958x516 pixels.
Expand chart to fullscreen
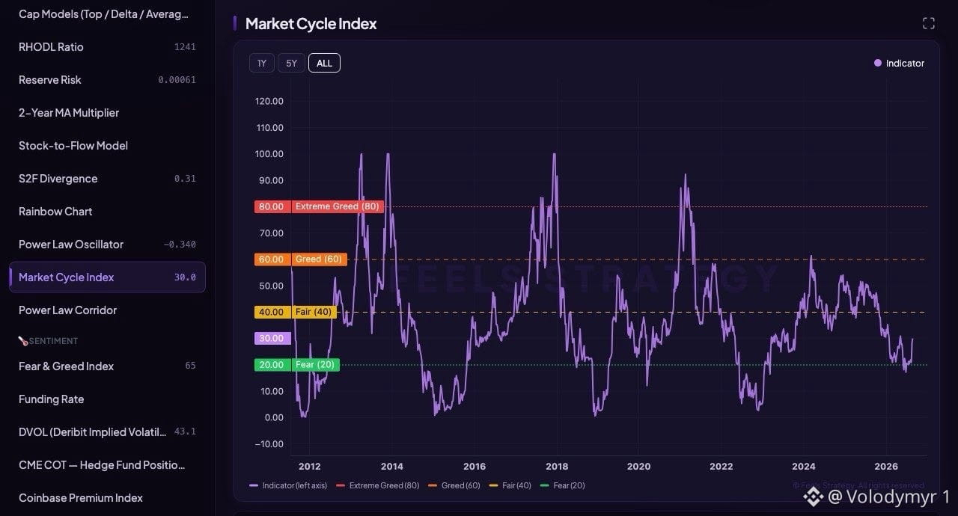(929, 23)
